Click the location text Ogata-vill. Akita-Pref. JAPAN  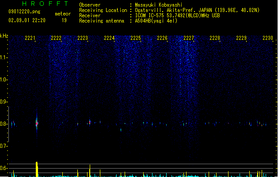(173, 10)
